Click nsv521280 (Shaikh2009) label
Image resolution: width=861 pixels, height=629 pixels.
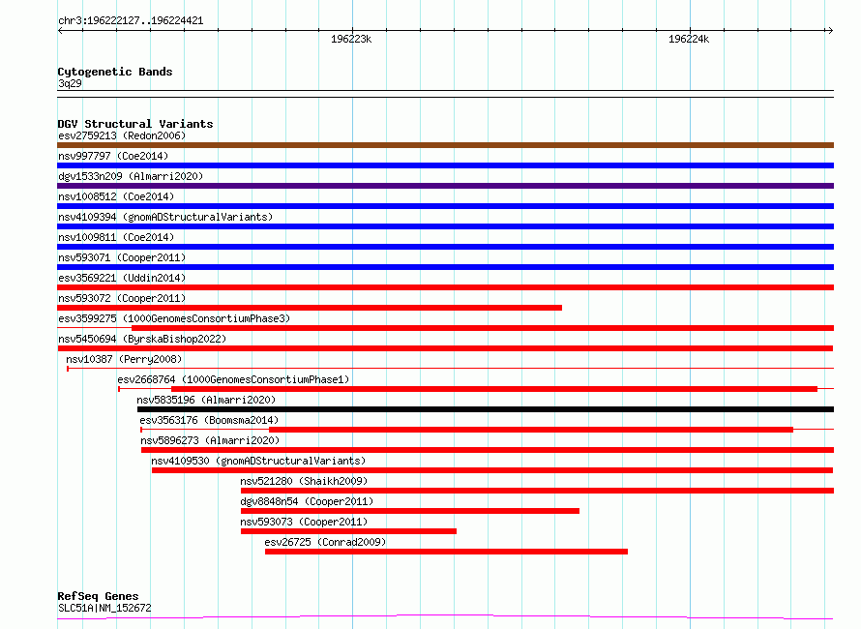[x=304, y=481]
